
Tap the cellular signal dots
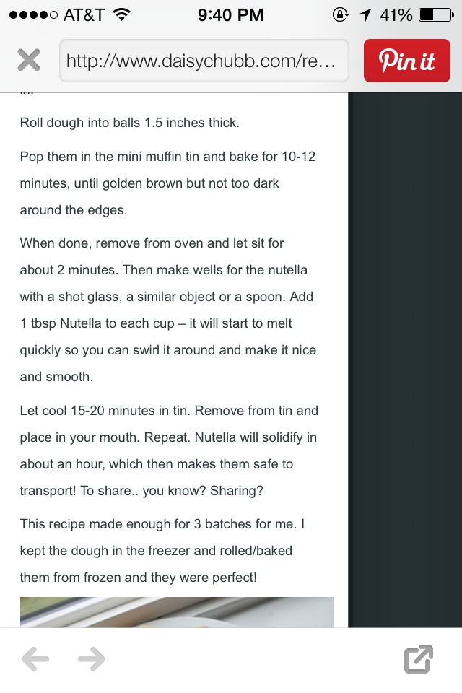click(x=33, y=15)
